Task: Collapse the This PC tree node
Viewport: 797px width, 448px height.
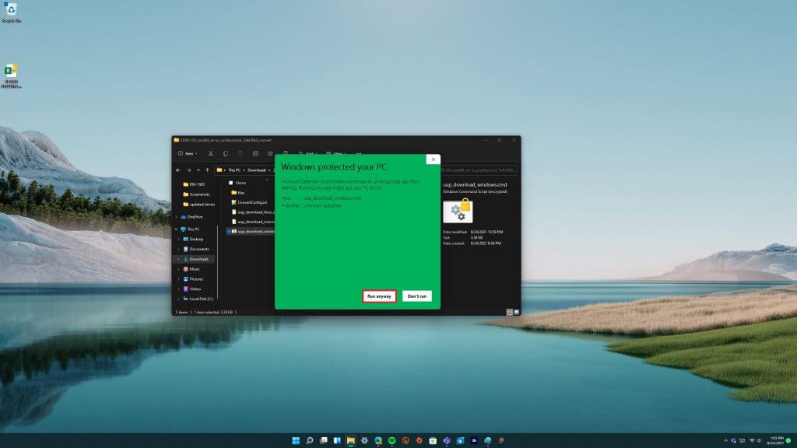Action: point(177,229)
